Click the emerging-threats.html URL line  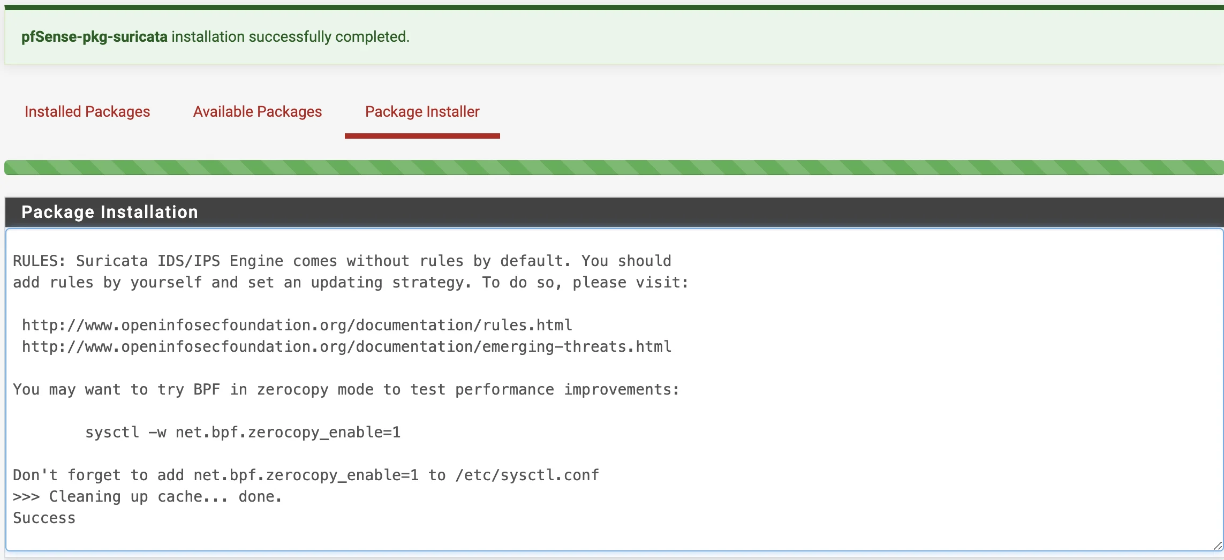(x=346, y=346)
